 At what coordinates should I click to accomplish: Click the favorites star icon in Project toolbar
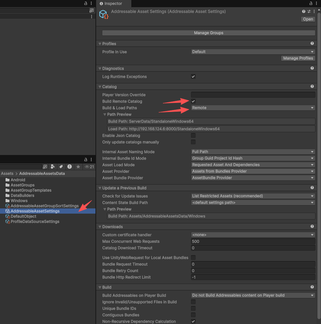(78, 166)
